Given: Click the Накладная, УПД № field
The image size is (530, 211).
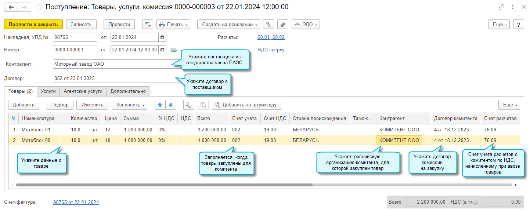Looking at the screenshot, I should tap(75, 37).
